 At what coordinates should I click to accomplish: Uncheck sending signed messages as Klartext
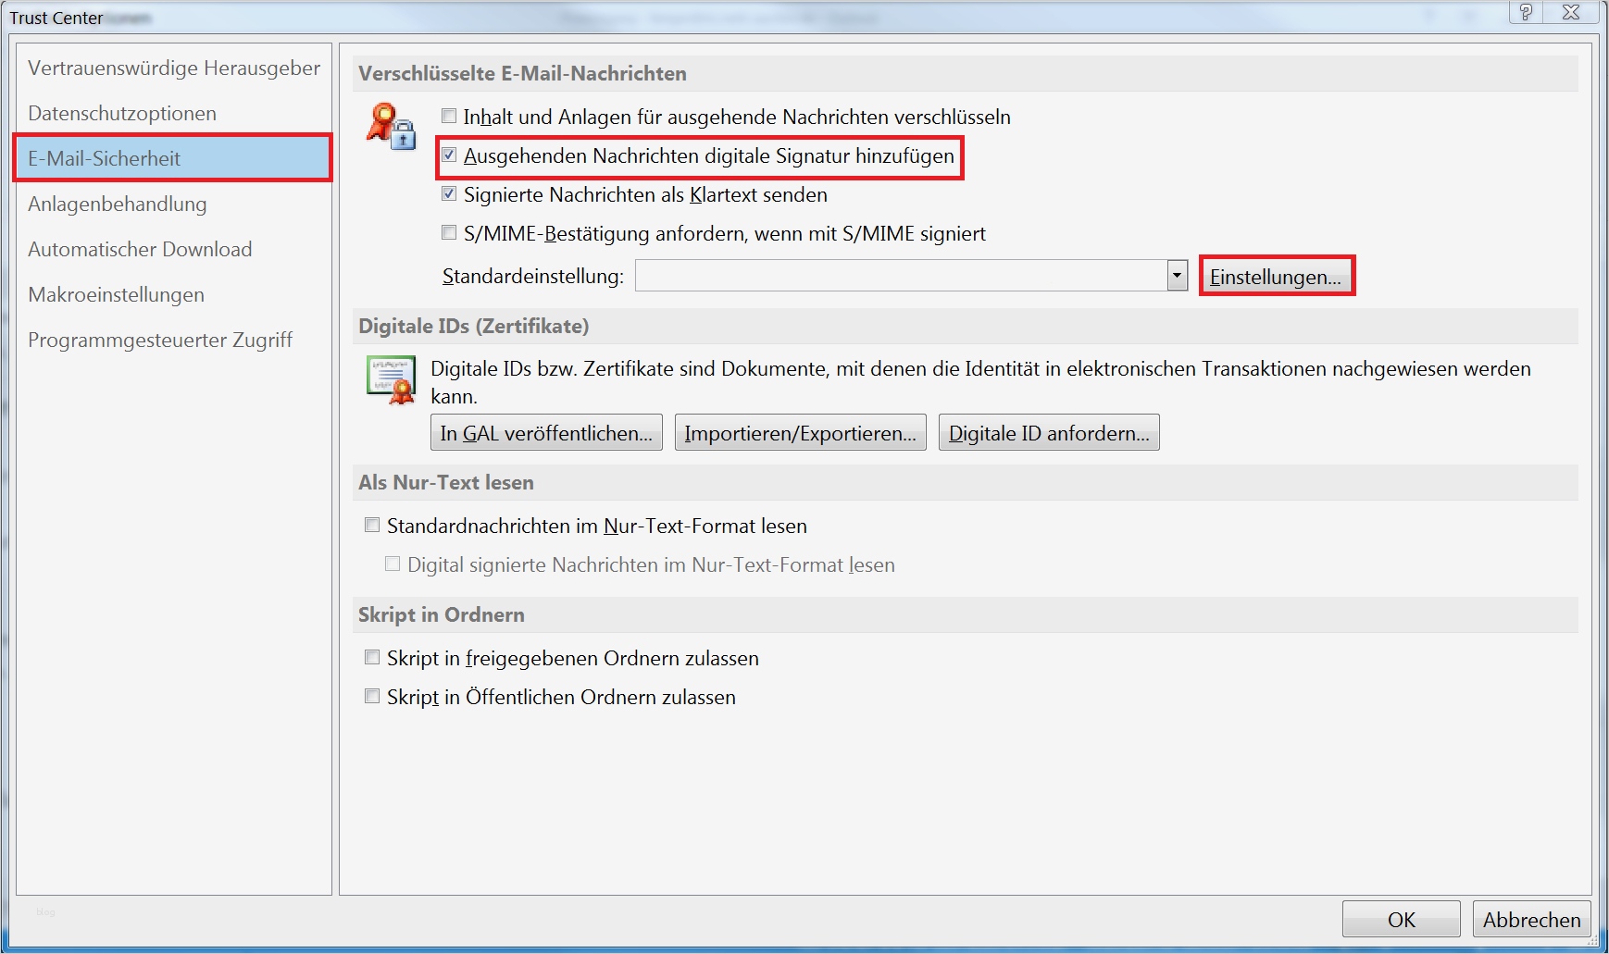pos(449,193)
